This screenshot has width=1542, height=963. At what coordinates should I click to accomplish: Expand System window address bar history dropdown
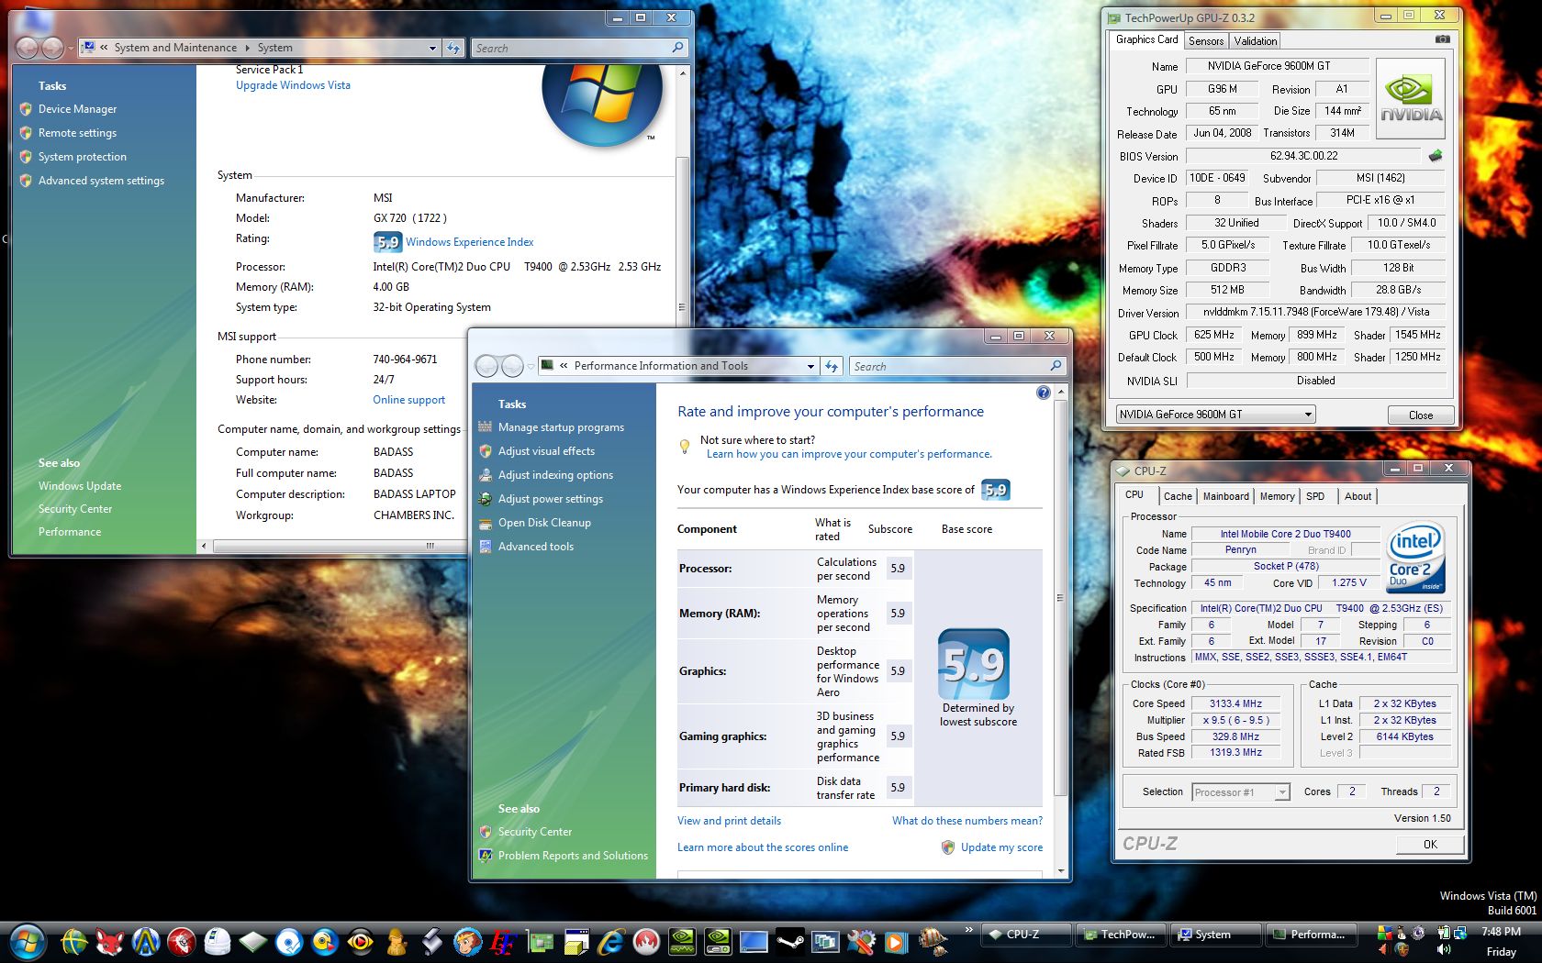coord(432,48)
